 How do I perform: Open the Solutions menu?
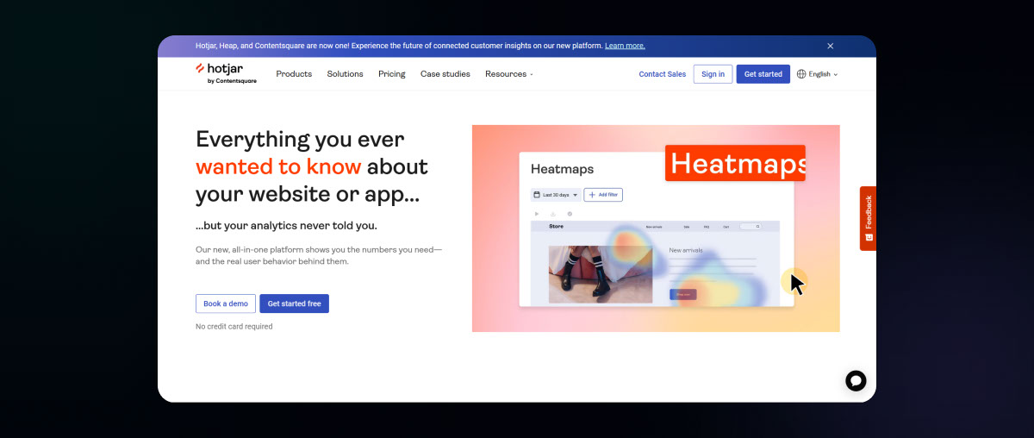(345, 74)
